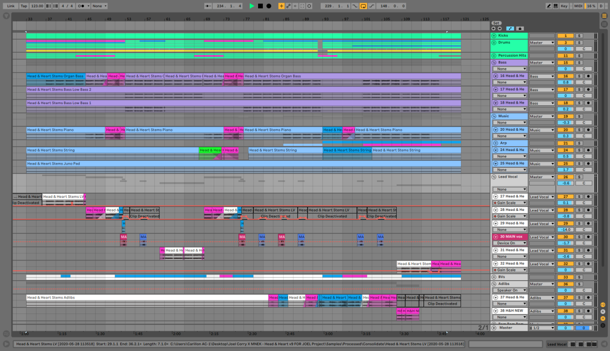Arm the Arrangement Record button
This screenshot has width=610, height=351.
click(269, 6)
